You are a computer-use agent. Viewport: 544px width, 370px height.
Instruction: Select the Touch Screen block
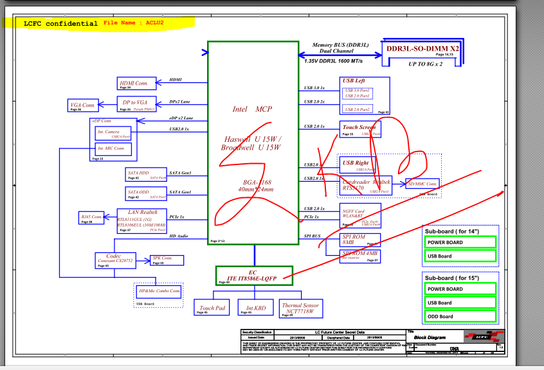pos(360,129)
